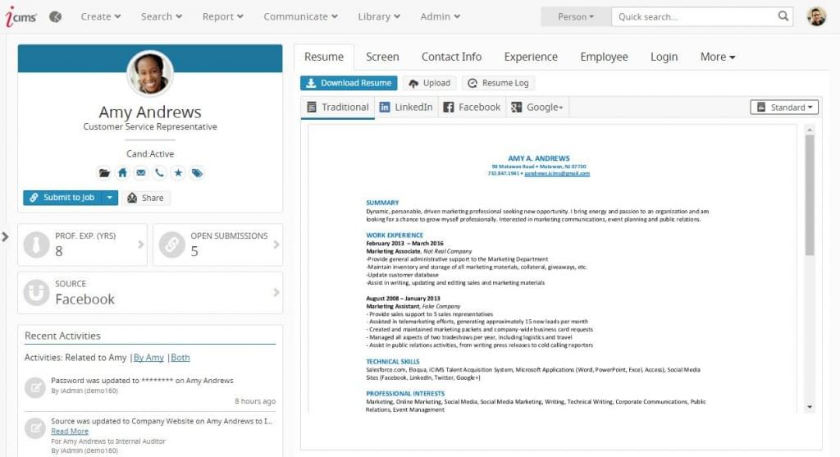This screenshot has width=840, height=457.
Task: Switch to the Contact Info tab
Action: (451, 57)
